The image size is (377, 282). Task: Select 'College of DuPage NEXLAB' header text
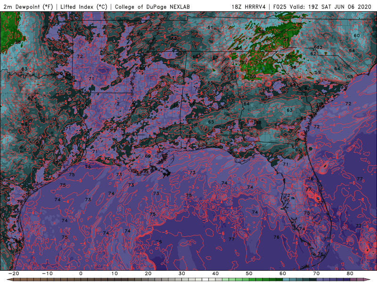pos(152,7)
